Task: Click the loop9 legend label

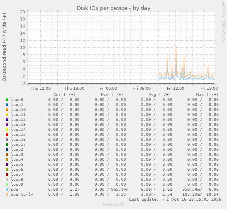Action: 17,184
